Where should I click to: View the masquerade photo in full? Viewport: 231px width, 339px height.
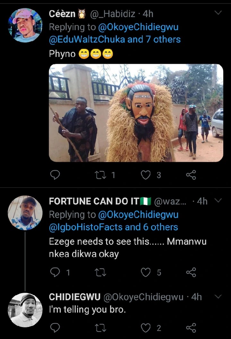click(136, 113)
